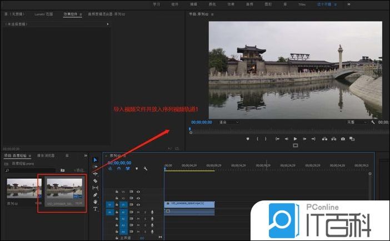390x241 pixels.
Task: Select the Razor tool in the toolbar
Action: click(95, 181)
